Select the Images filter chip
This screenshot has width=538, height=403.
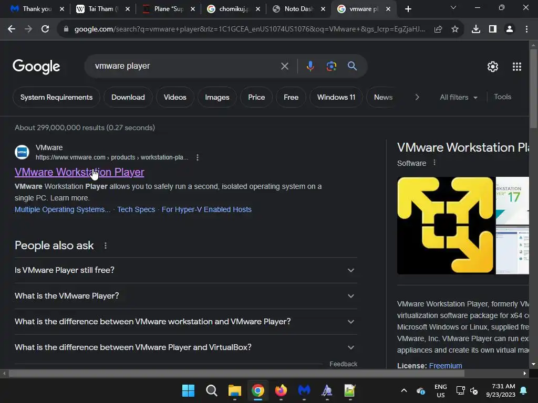pyautogui.click(x=217, y=97)
